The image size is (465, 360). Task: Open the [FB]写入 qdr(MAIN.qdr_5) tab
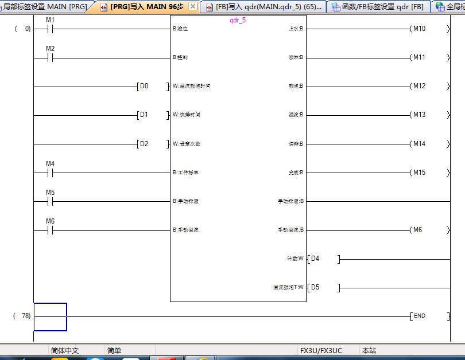264,7
